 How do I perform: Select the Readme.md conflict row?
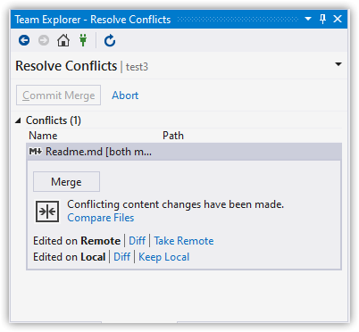point(184,152)
